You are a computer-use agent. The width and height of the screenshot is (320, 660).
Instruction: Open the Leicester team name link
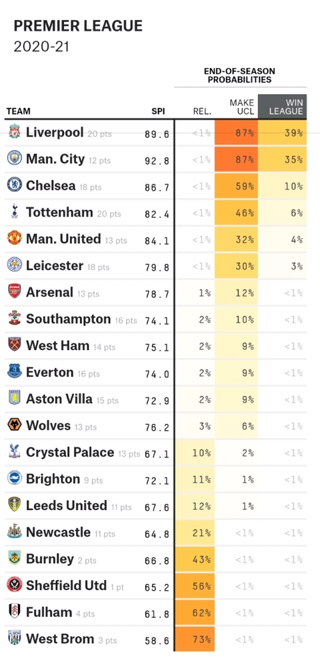pyautogui.click(x=54, y=265)
